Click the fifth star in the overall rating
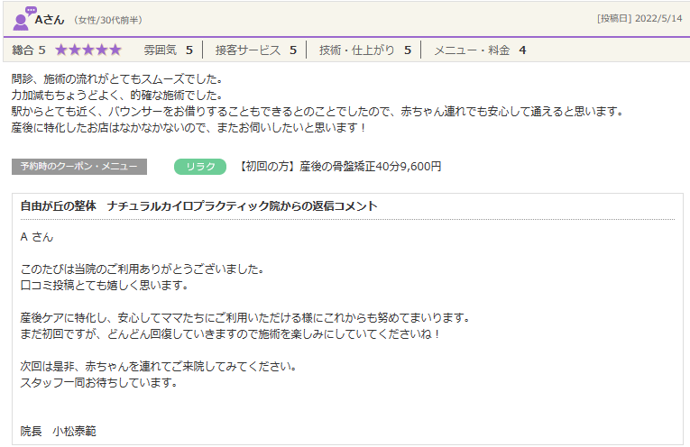This screenshot has width=690, height=447. 115,50
